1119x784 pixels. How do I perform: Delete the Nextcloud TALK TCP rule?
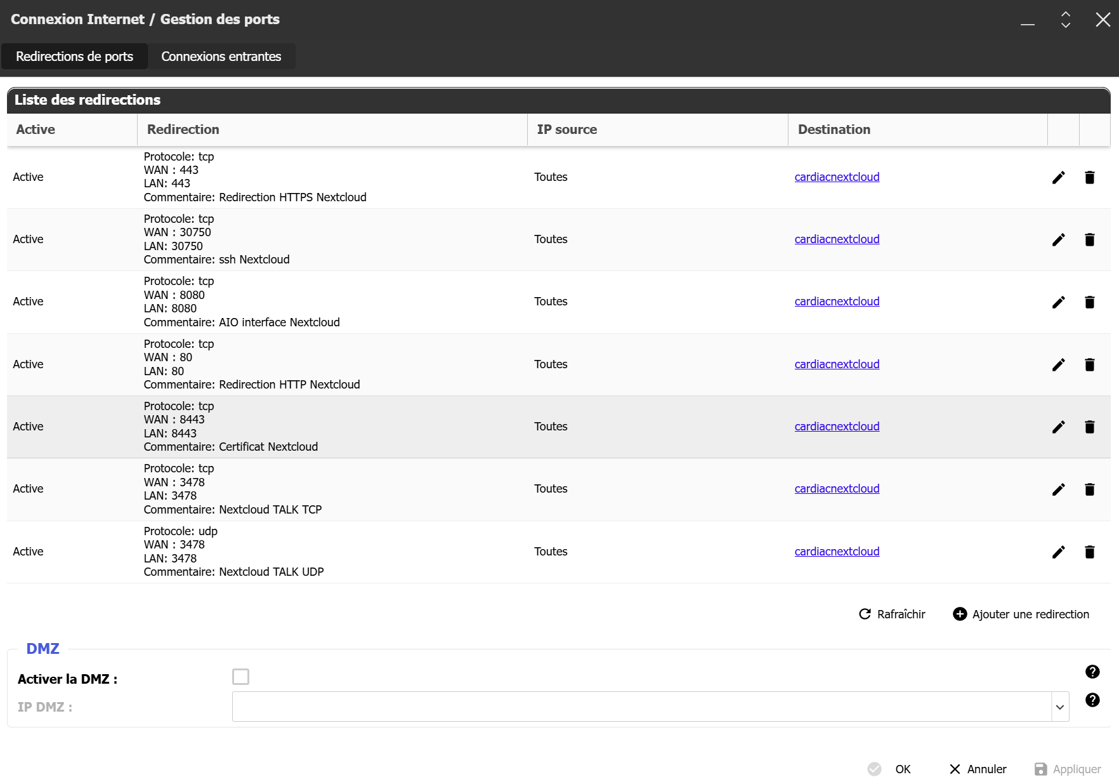[1089, 489]
